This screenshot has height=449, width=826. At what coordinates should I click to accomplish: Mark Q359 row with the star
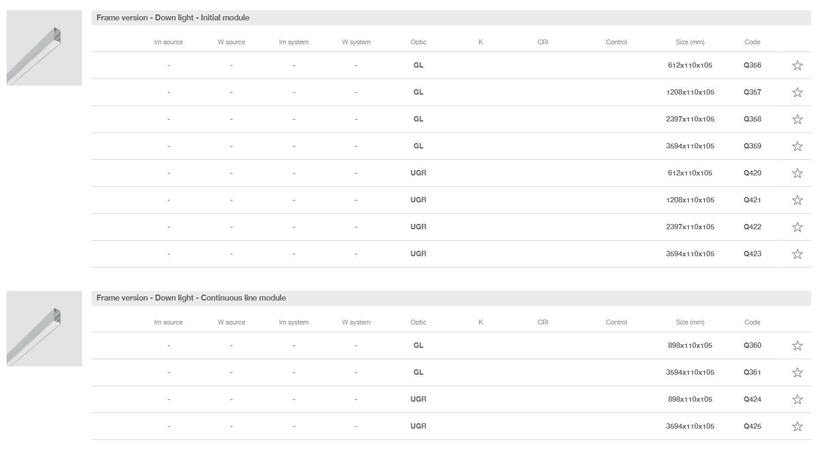click(797, 147)
